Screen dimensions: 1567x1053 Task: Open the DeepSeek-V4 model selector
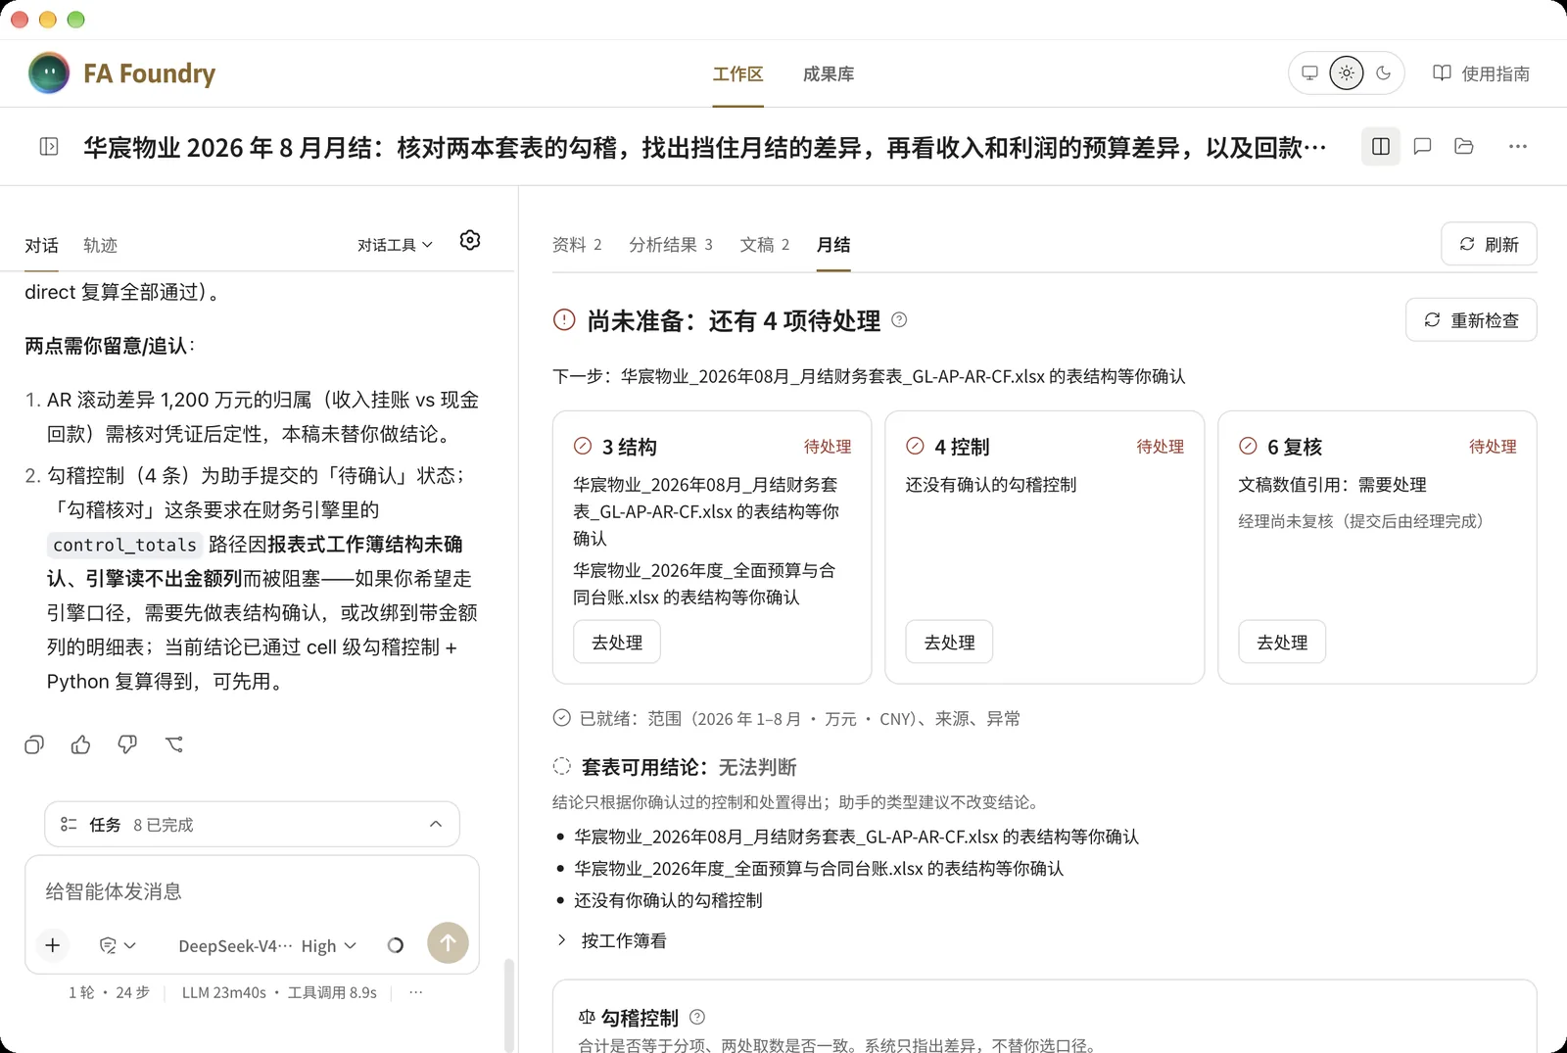pos(235,946)
